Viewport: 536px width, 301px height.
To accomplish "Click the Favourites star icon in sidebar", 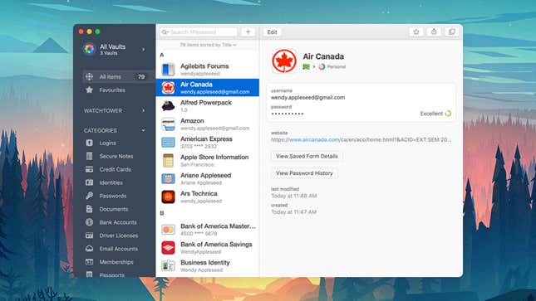I will coord(89,90).
